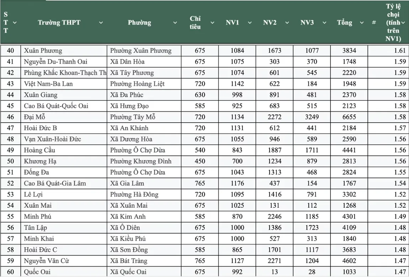Click the Đại Mỗ school cell

point(34,117)
